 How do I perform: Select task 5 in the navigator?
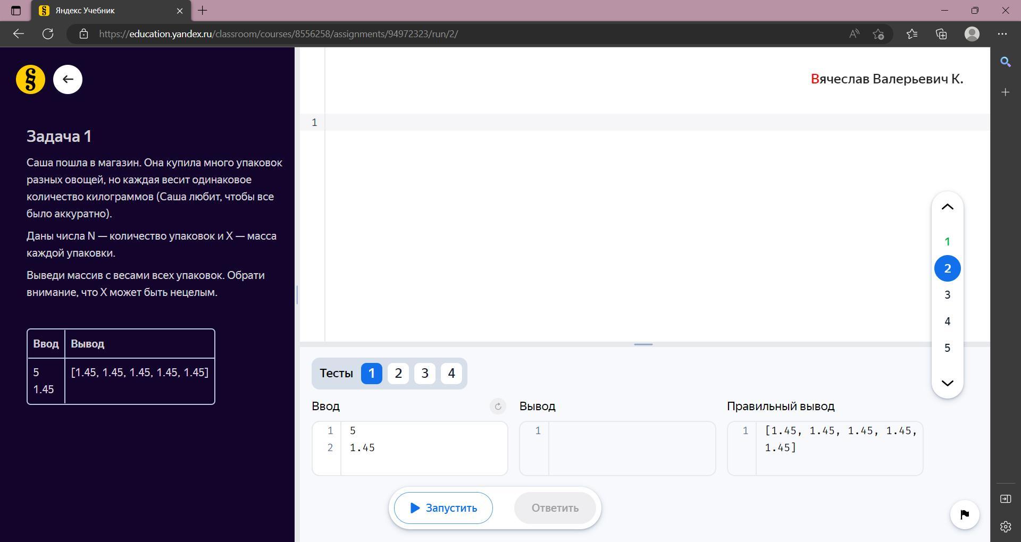click(x=947, y=348)
